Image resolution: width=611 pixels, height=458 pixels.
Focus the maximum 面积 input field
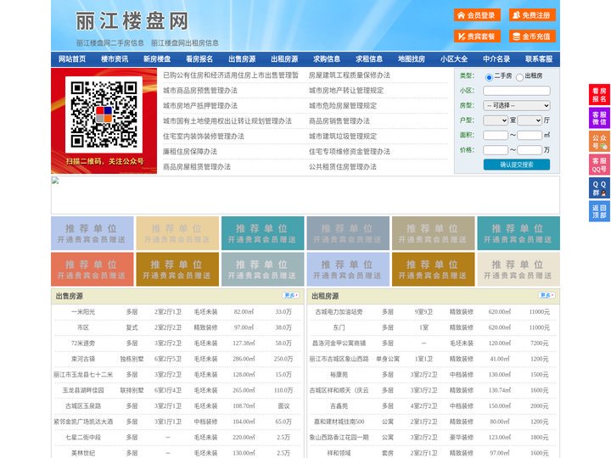coord(530,135)
